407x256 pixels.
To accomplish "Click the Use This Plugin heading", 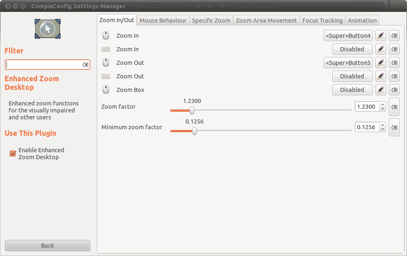I will pyautogui.click(x=30, y=133).
